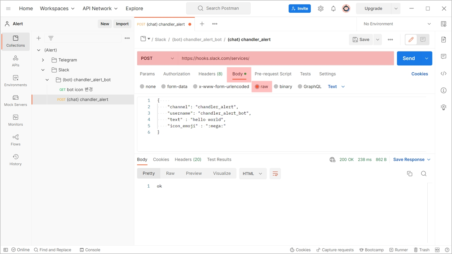
Task: Open the Collections sidebar panel
Action: (x=16, y=41)
